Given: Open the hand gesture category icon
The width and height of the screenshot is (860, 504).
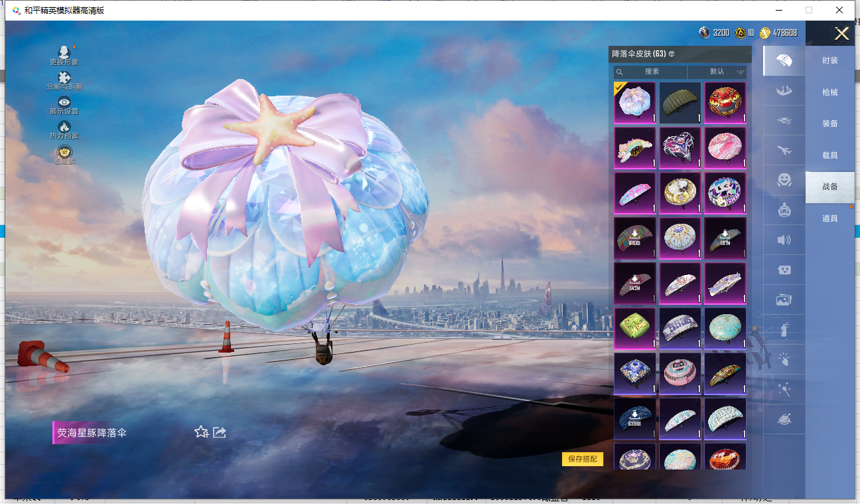Looking at the screenshot, I should click(x=784, y=359).
